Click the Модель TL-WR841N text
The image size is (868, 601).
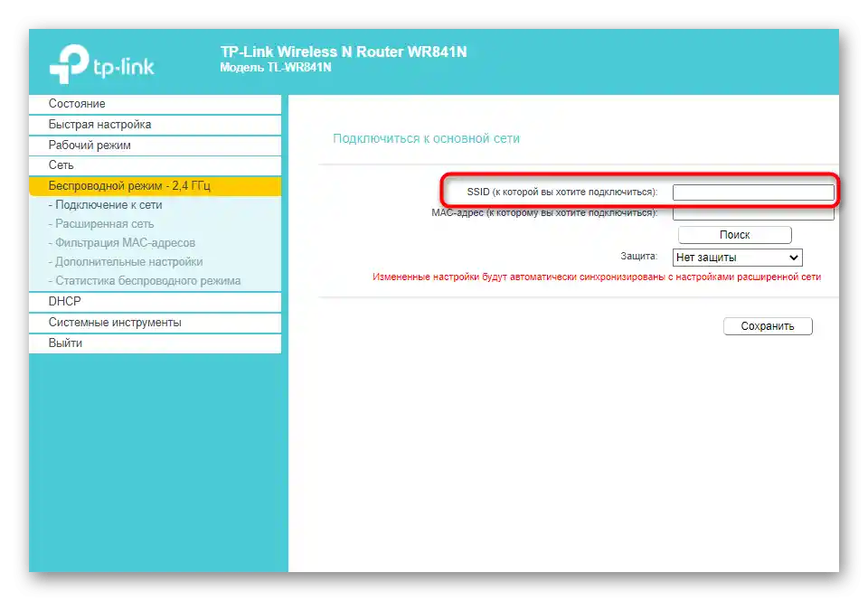point(276,68)
